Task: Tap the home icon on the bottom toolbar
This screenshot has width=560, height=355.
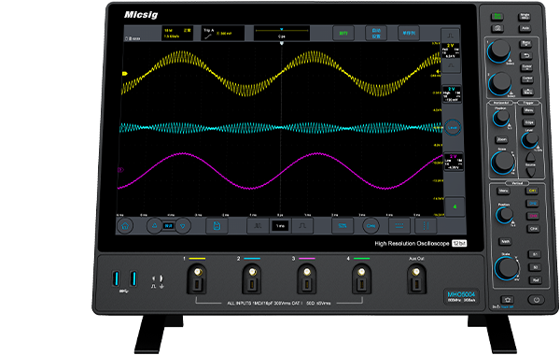Action: tap(125, 226)
